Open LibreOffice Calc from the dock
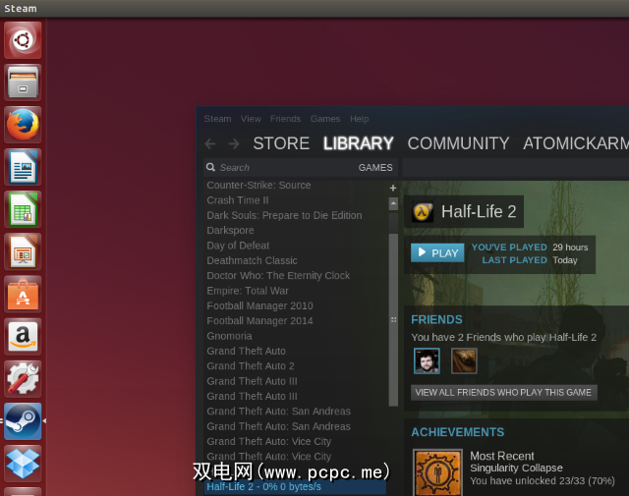 click(x=23, y=210)
